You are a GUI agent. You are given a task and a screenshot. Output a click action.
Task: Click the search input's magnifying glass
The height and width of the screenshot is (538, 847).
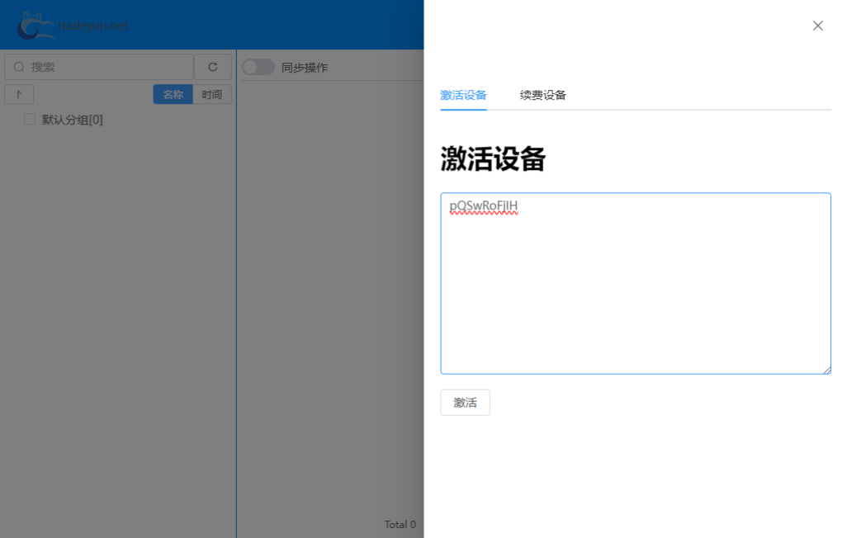pos(18,67)
